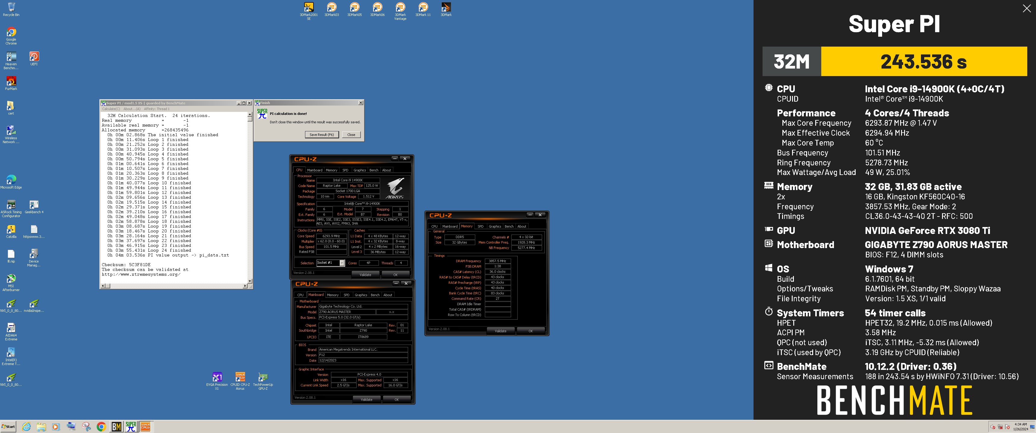Click Close button in Finish dialog
The height and width of the screenshot is (433, 1036).
coord(351,134)
